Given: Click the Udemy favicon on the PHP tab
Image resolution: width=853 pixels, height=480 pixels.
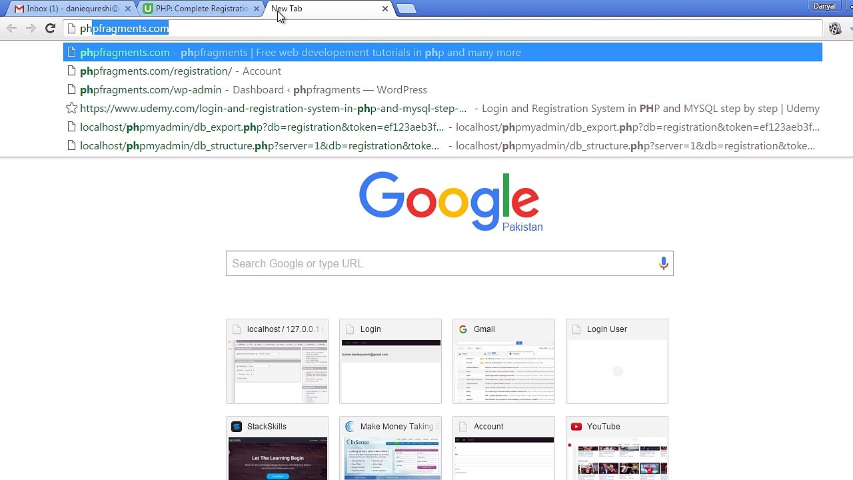Looking at the screenshot, I should (148, 9).
